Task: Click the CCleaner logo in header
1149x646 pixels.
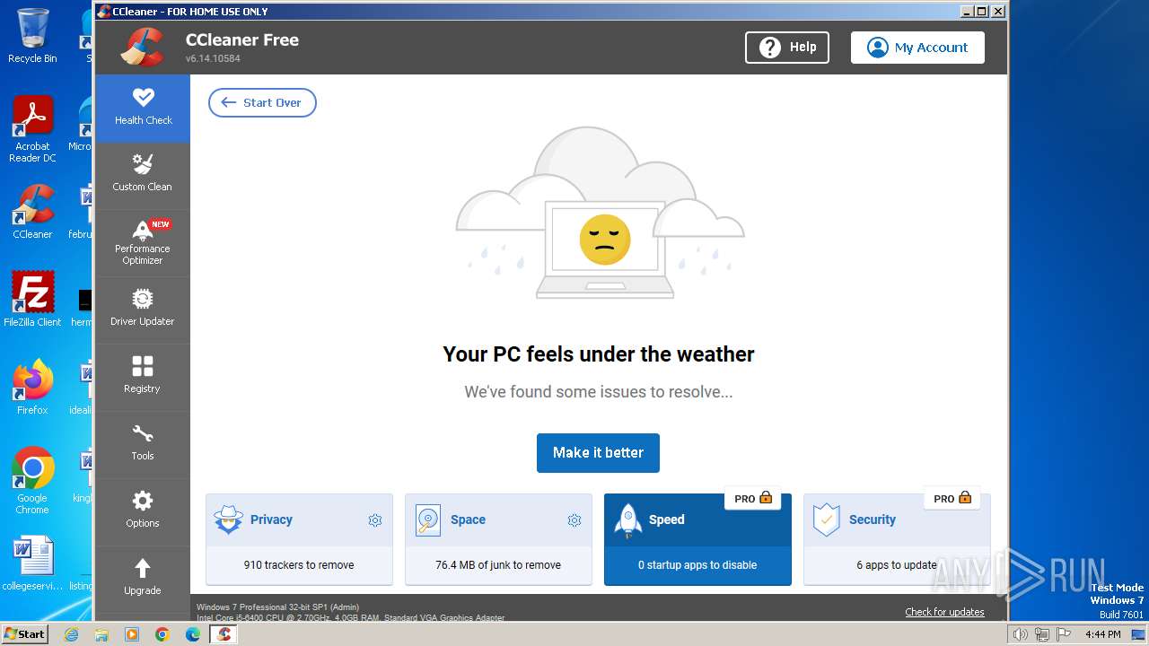Action: [x=143, y=47]
